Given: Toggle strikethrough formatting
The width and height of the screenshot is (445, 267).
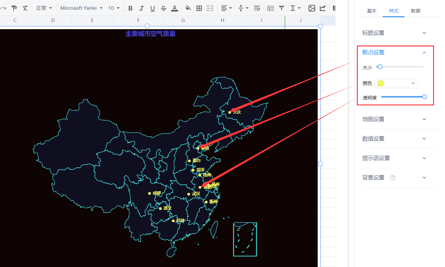Looking at the screenshot, I should click(163, 8).
